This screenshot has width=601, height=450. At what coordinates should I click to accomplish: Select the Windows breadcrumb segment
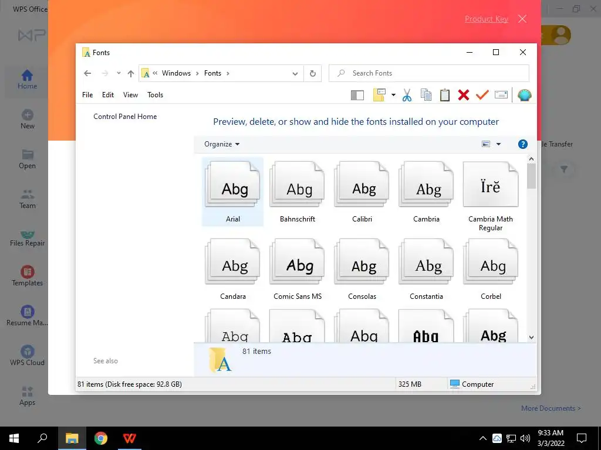point(176,73)
